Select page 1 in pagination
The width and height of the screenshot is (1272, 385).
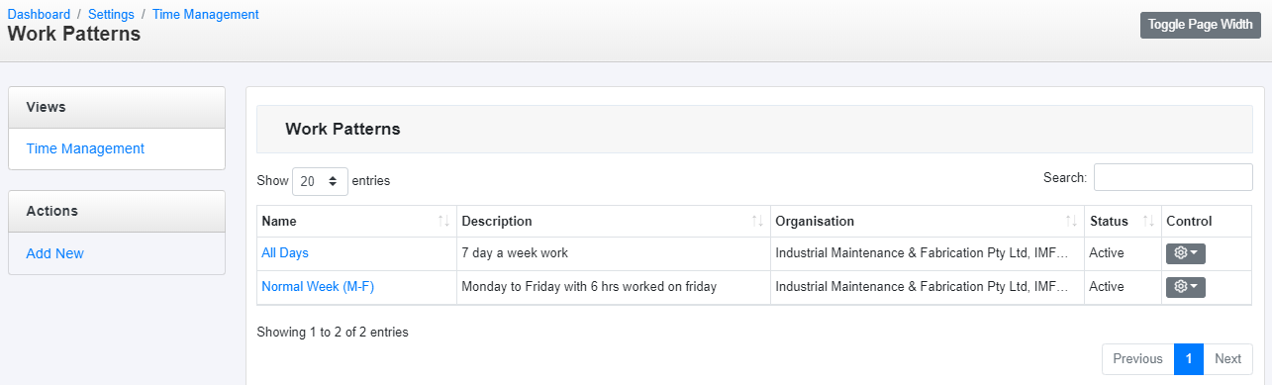click(x=1188, y=359)
